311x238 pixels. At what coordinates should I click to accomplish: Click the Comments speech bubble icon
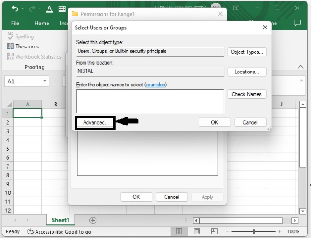[297, 23]
